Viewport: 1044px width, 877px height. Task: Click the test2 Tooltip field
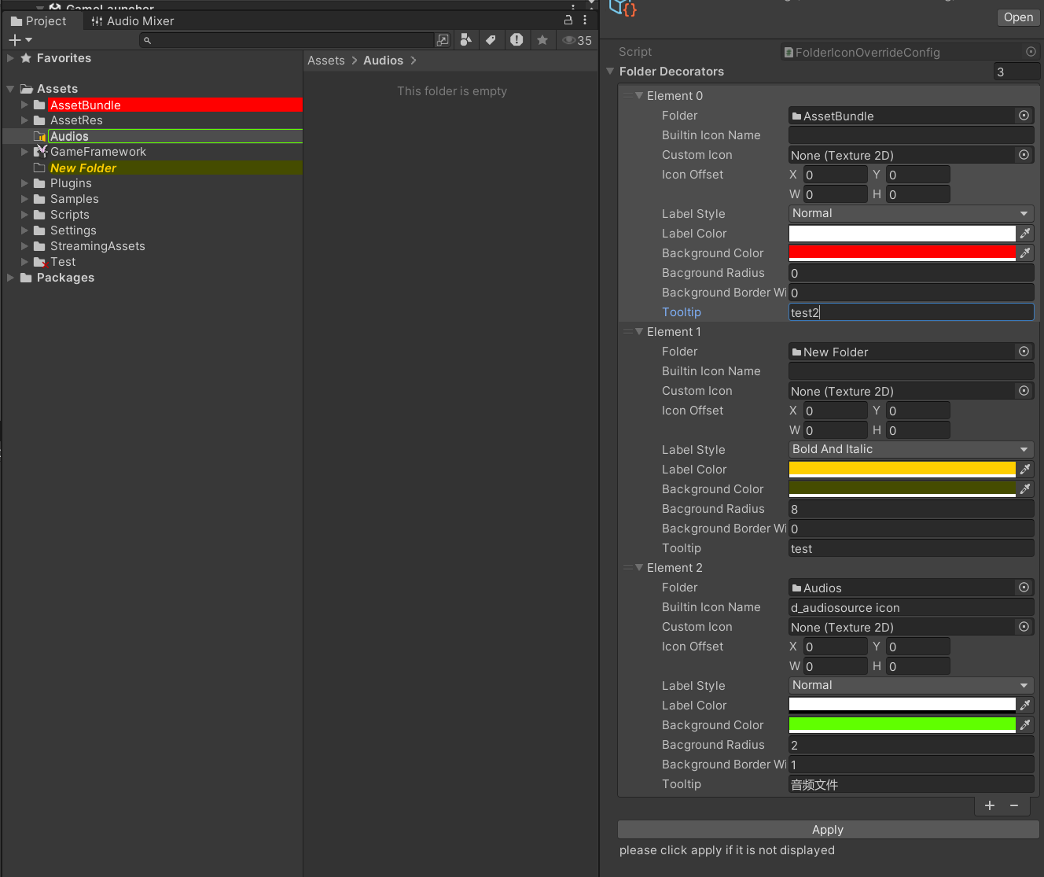[911, 312]
